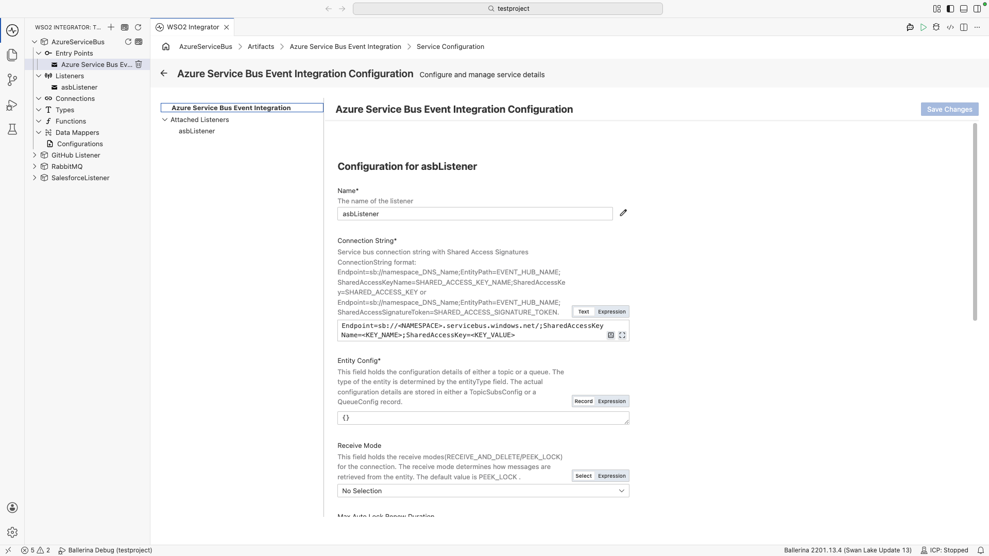Expand the connection string editor to fullscreen
989x556 pixels.
tap(622, 335)
